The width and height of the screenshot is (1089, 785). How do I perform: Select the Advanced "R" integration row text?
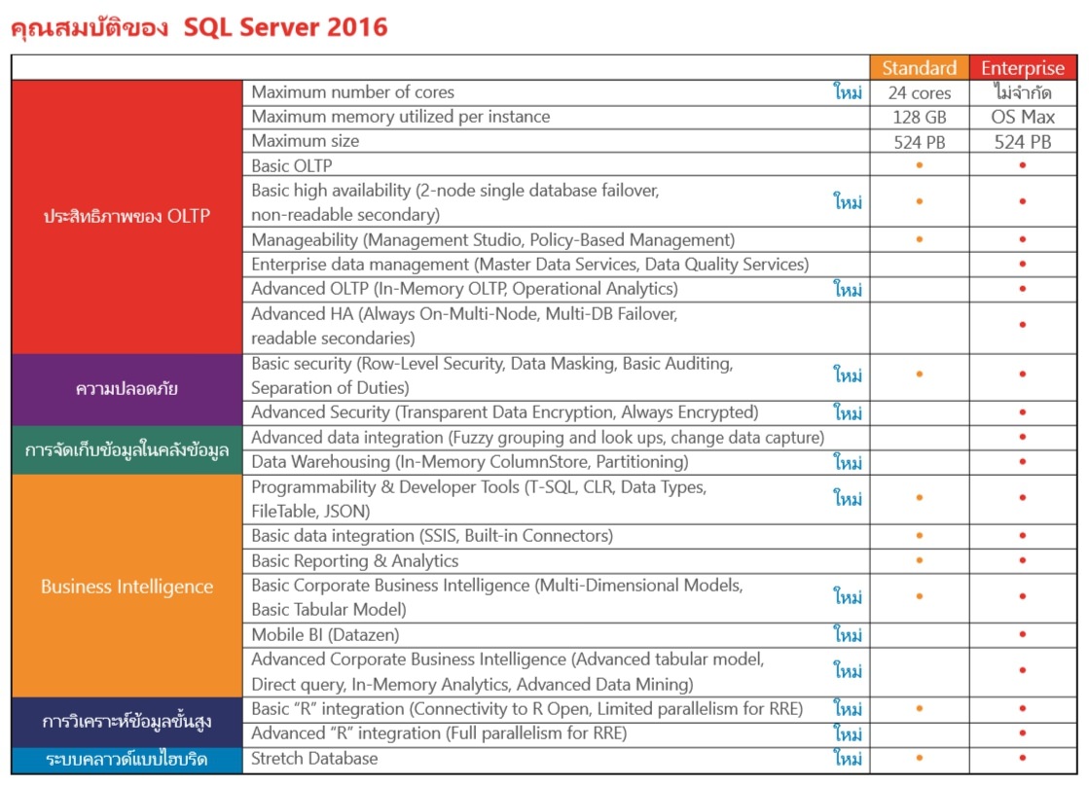[439, 733]
